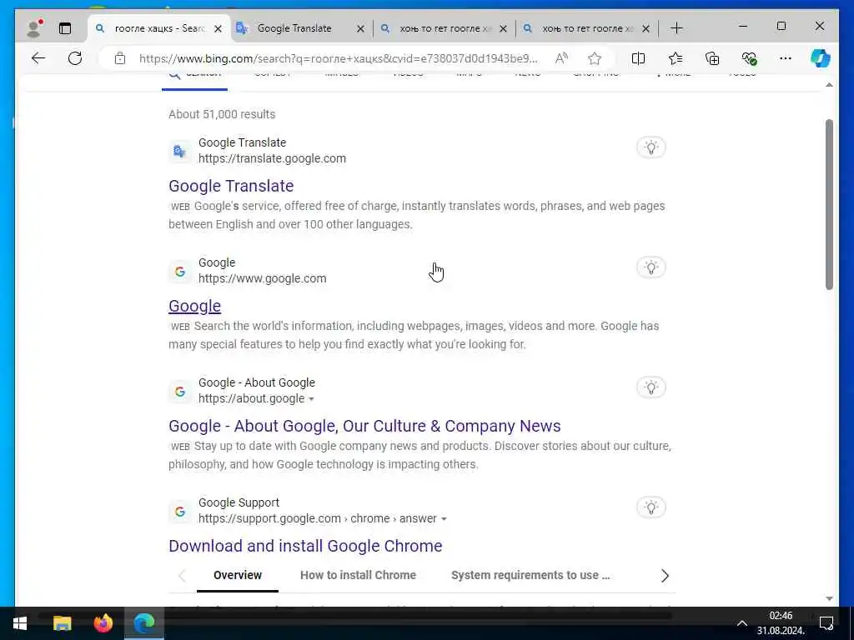
Task: Switch to the third browser tab
Action: tap(445, 28)
